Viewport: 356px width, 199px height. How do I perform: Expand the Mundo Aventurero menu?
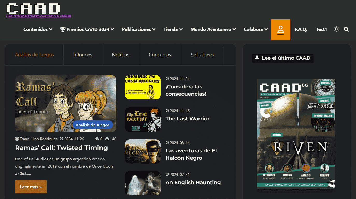click(x=213, y=29)
